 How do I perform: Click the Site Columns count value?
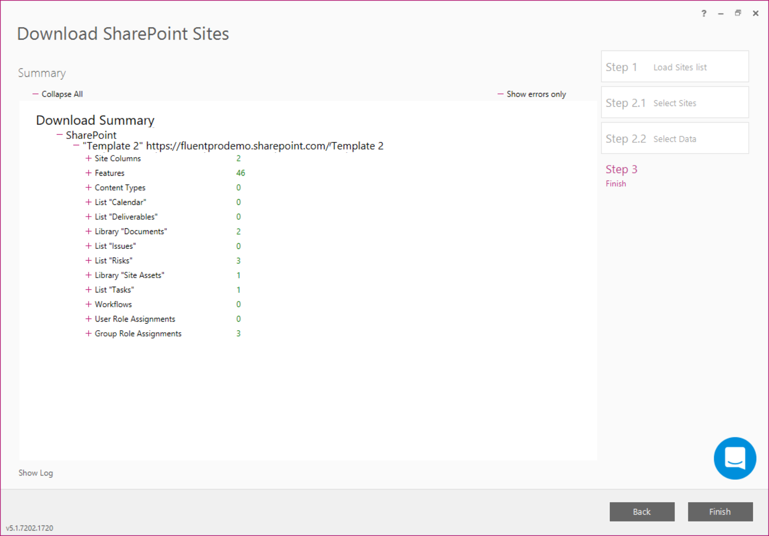(238, 158)
